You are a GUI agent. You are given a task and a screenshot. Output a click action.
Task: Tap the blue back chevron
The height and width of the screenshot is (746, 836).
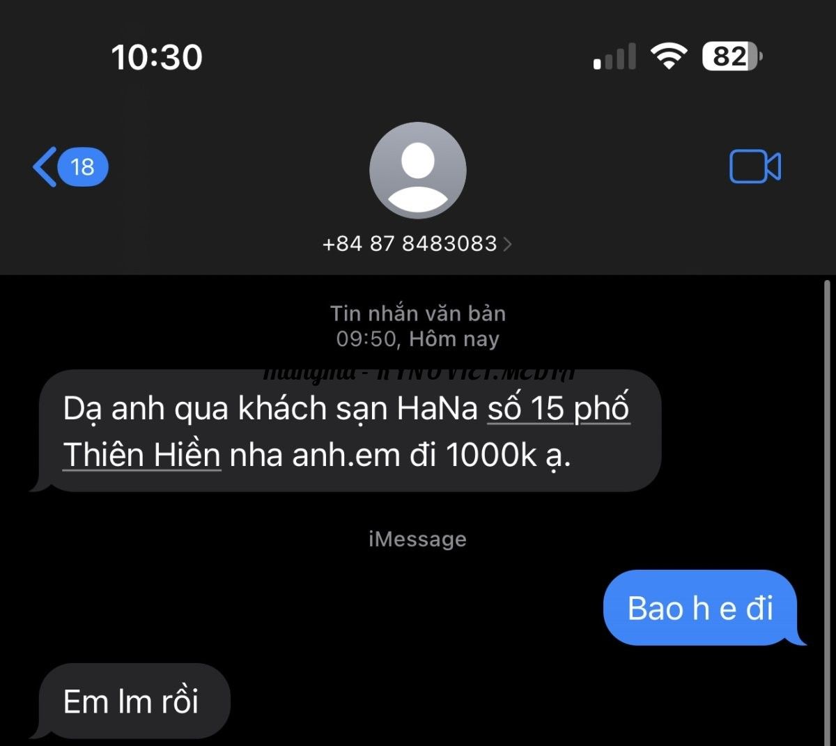[45, 167]
